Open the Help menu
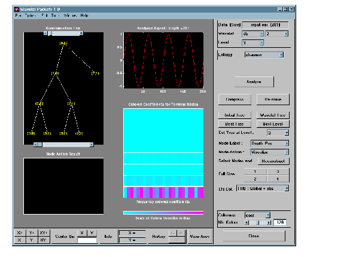This screenshot has height=257, width=359. coord(84,15)
